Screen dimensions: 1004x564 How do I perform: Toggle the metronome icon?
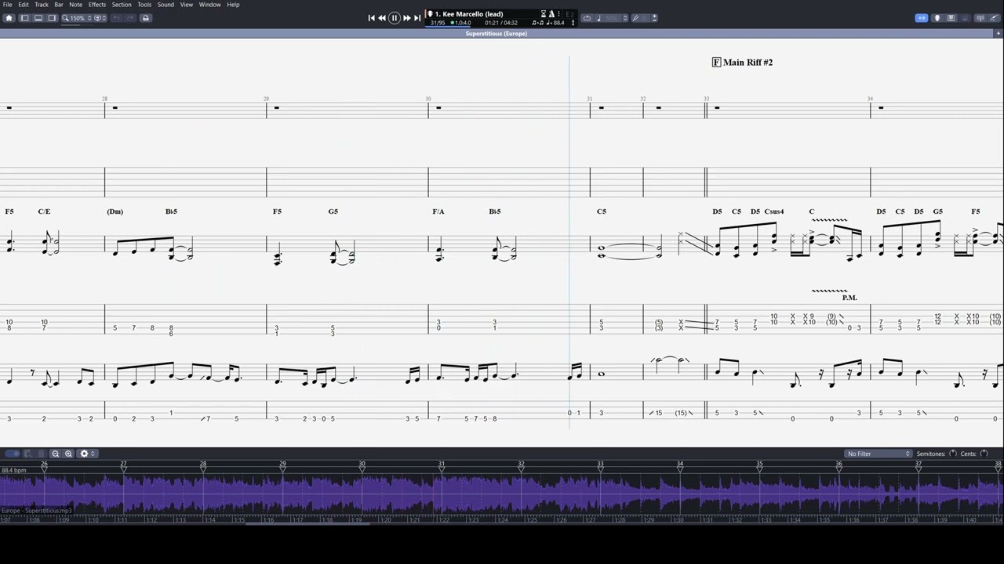(x=551, y=14)
